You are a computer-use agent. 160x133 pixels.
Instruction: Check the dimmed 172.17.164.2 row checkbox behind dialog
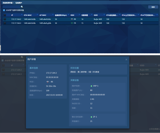3,70
